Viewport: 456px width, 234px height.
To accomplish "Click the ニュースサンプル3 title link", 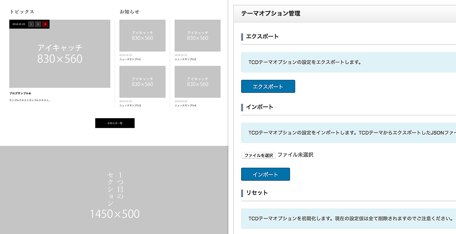I will point(130,106).
